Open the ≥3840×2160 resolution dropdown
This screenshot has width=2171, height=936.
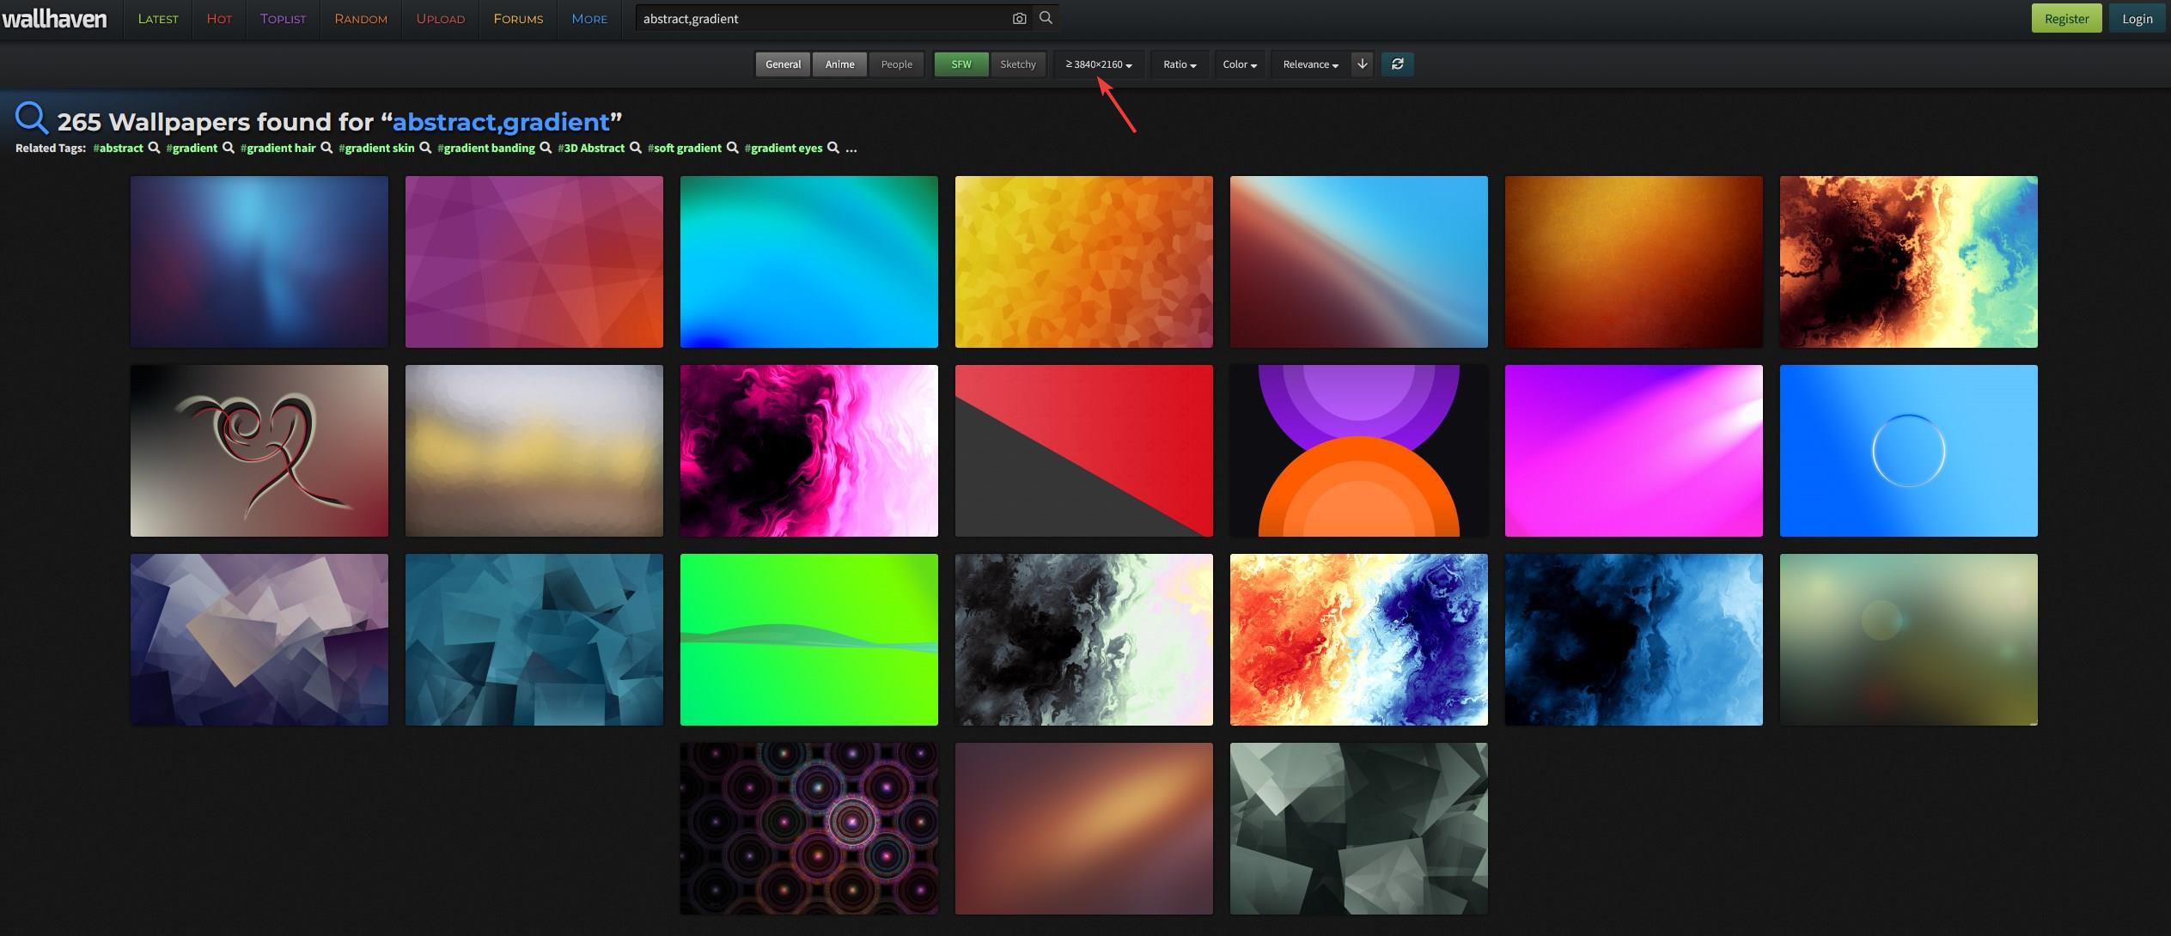[1098, 64]
